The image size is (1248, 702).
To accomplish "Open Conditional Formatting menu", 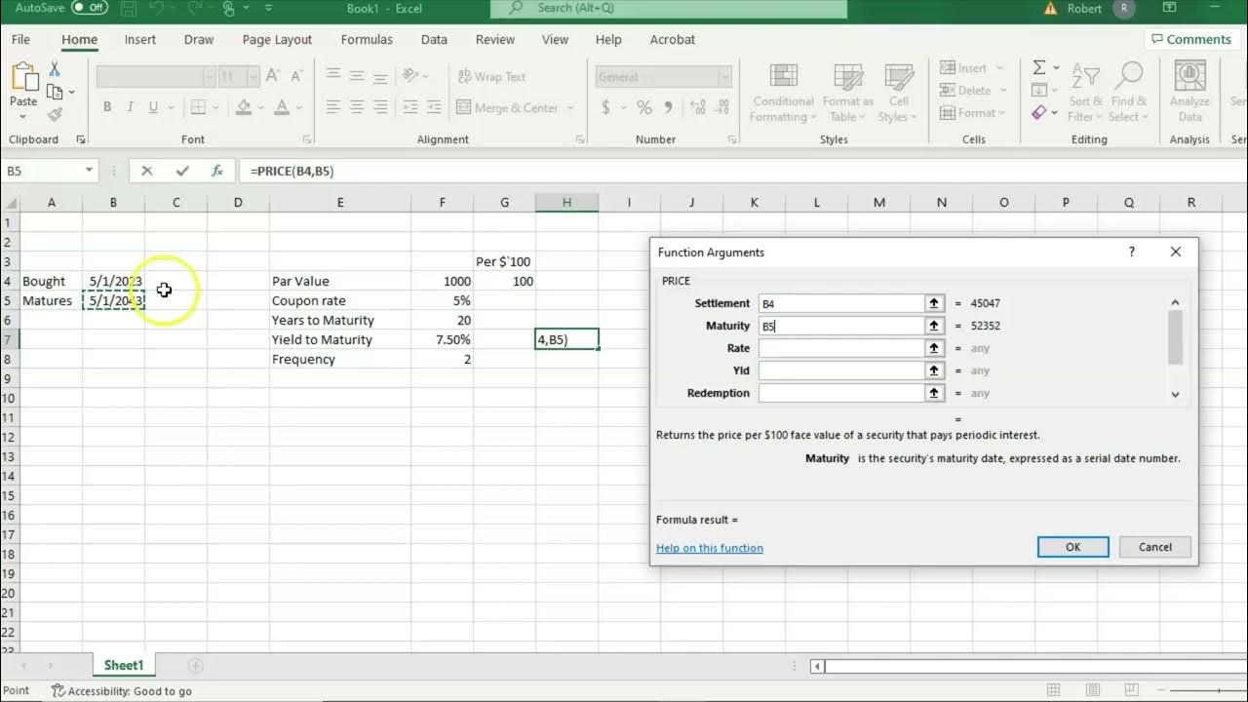I will (783, 94).
